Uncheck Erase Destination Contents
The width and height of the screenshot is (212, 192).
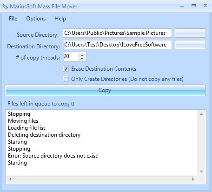coord(66,69)
